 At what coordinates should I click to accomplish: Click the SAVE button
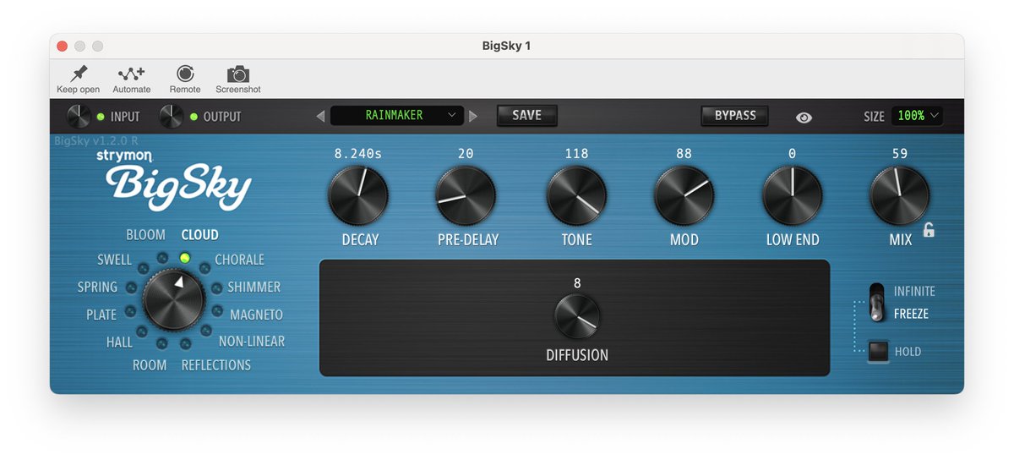(x=526, y=115)
